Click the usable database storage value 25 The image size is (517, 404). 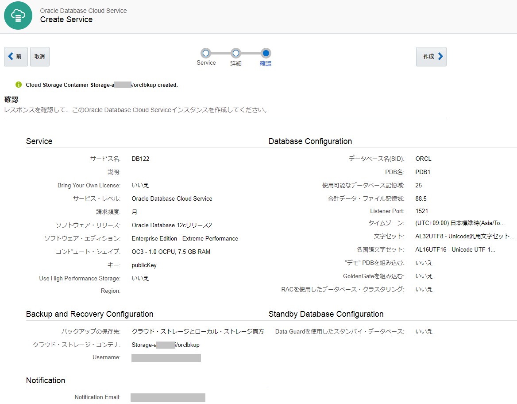pyautogui.click(x=418, y=185)
